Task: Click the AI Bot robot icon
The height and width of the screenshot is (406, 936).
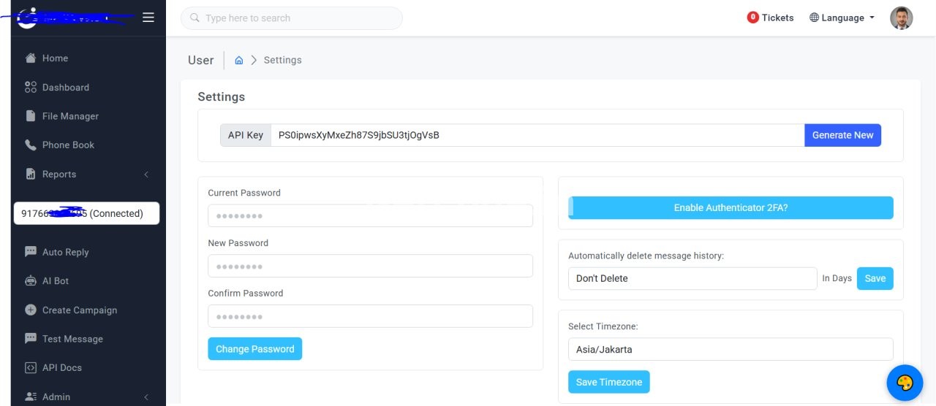Action: click(31, 281)
